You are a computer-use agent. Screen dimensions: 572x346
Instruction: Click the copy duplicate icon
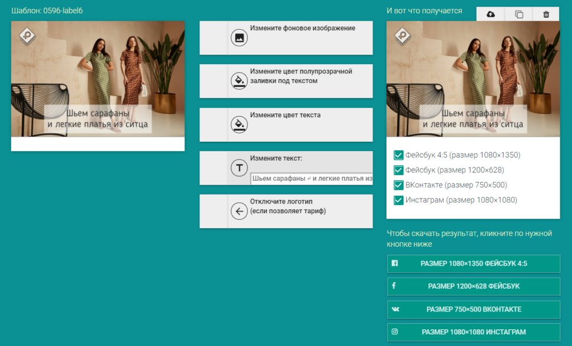click(519, 14)
